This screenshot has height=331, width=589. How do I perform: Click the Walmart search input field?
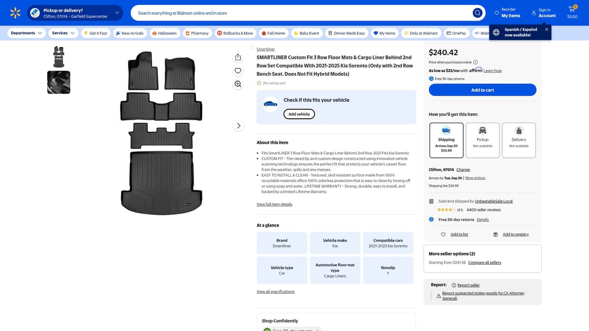pos(308,13)
